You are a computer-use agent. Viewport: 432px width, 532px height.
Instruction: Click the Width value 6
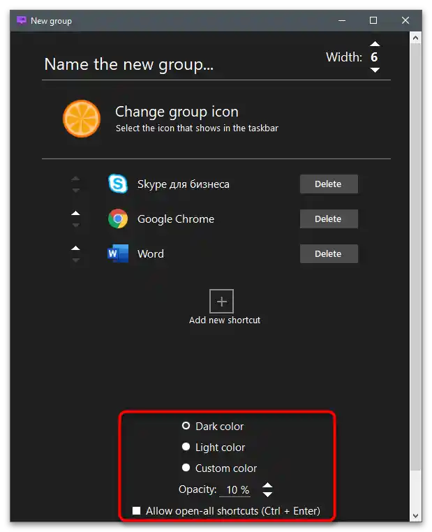click(x=374, y=57)
